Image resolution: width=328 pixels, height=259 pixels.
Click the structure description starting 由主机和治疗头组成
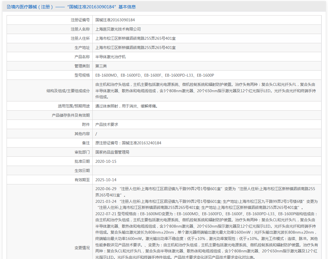click(x=206, y=91)
